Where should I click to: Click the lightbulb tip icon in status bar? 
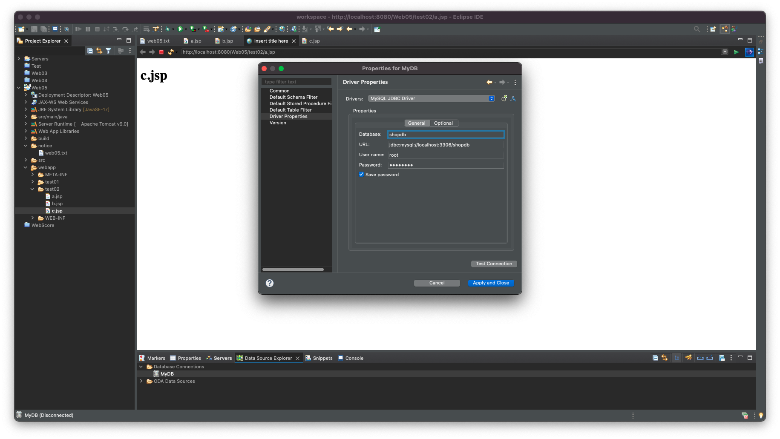pos(761,415)
